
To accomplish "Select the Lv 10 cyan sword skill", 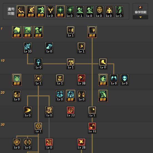I will pyautogui.click(x=28, y=48).
